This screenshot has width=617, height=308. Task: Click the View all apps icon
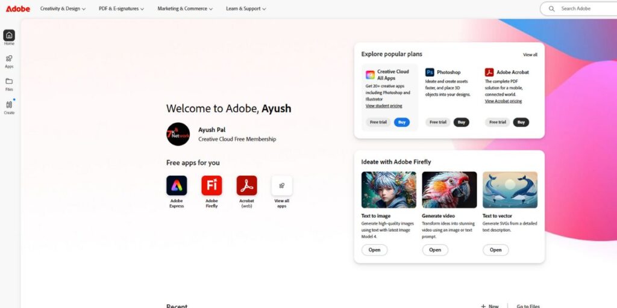(282, 185)
